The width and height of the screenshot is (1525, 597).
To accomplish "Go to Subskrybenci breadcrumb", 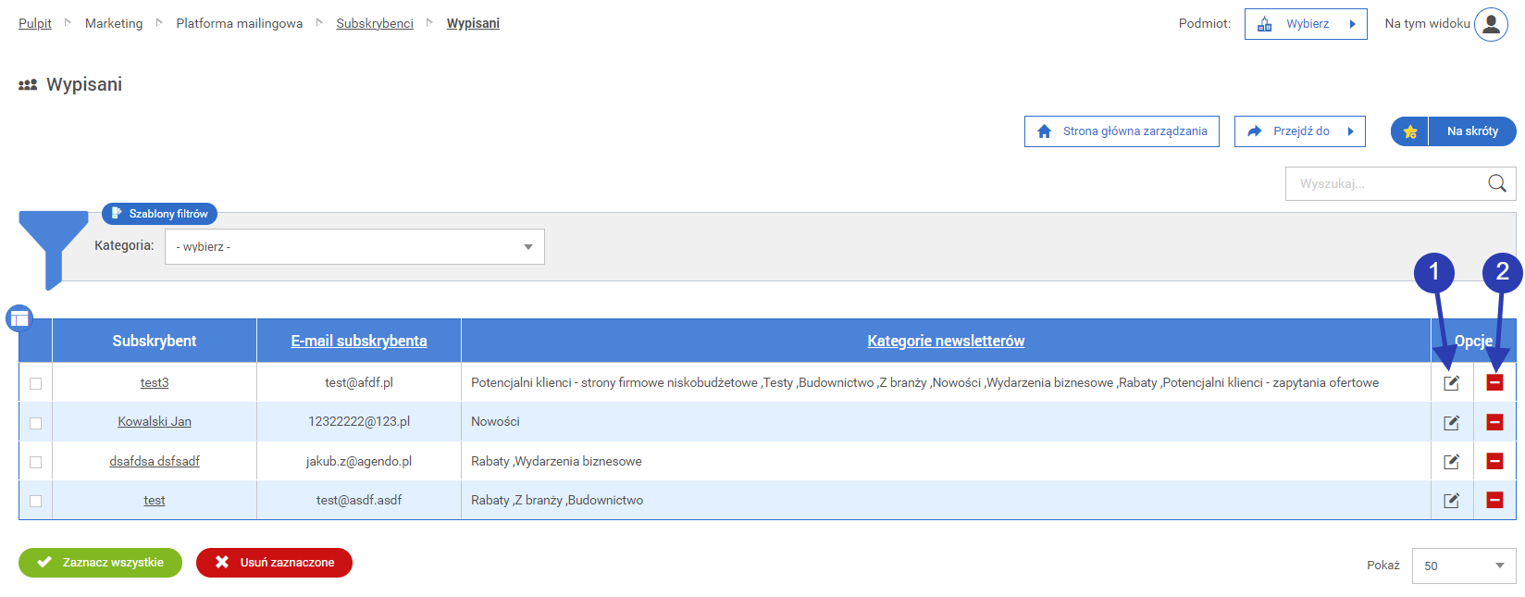I will (x=375, y=23).
